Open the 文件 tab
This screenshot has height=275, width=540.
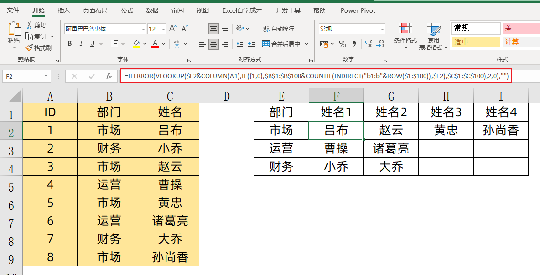pyautogui.click(x=13, y=10)
